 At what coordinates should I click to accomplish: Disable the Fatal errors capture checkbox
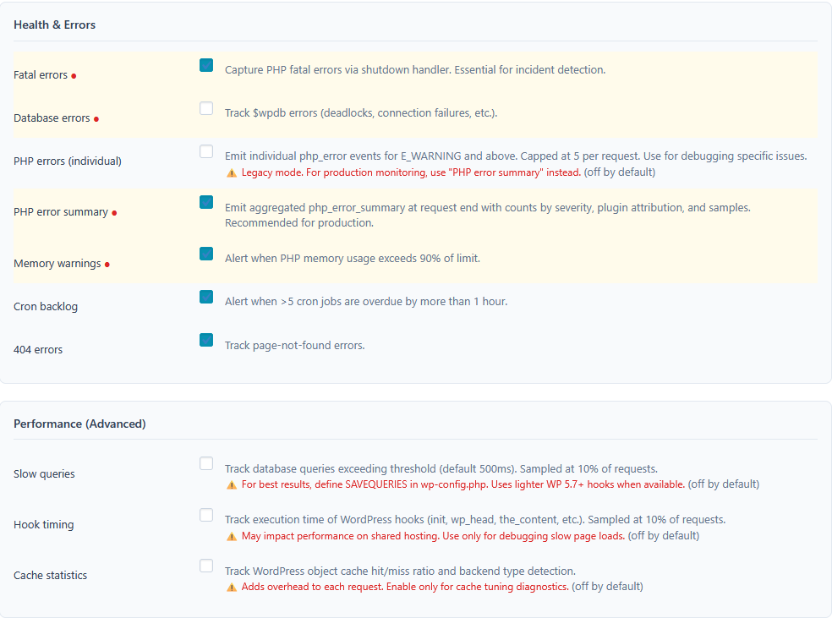206,65
